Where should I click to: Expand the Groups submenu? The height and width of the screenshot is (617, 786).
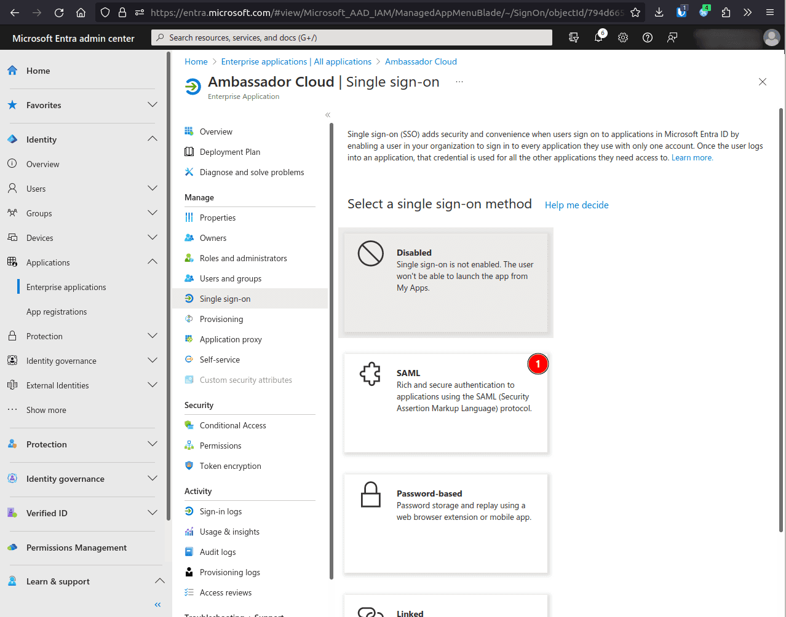point(153,213)
